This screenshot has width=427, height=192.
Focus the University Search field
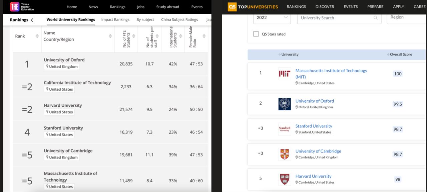335,18
